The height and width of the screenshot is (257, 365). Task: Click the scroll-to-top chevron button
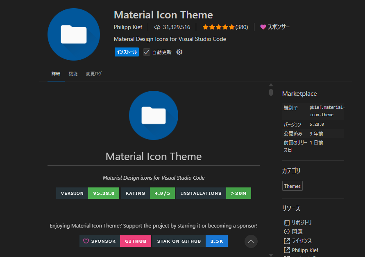point(251,242)
